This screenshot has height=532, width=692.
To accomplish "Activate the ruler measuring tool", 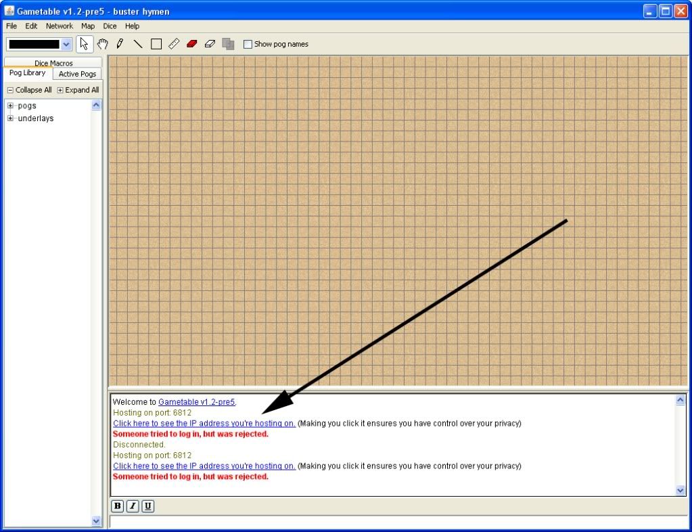I will (x=174, y=44).
